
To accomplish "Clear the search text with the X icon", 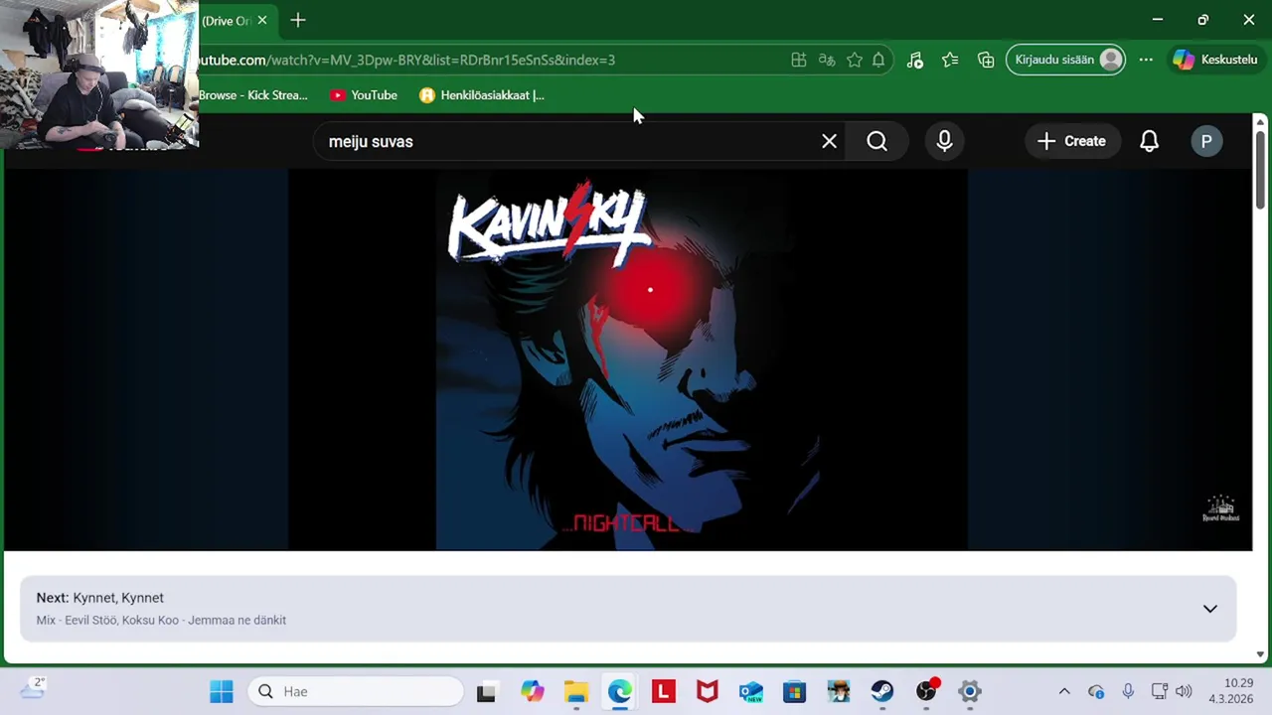I will click(x=829, y=141).
